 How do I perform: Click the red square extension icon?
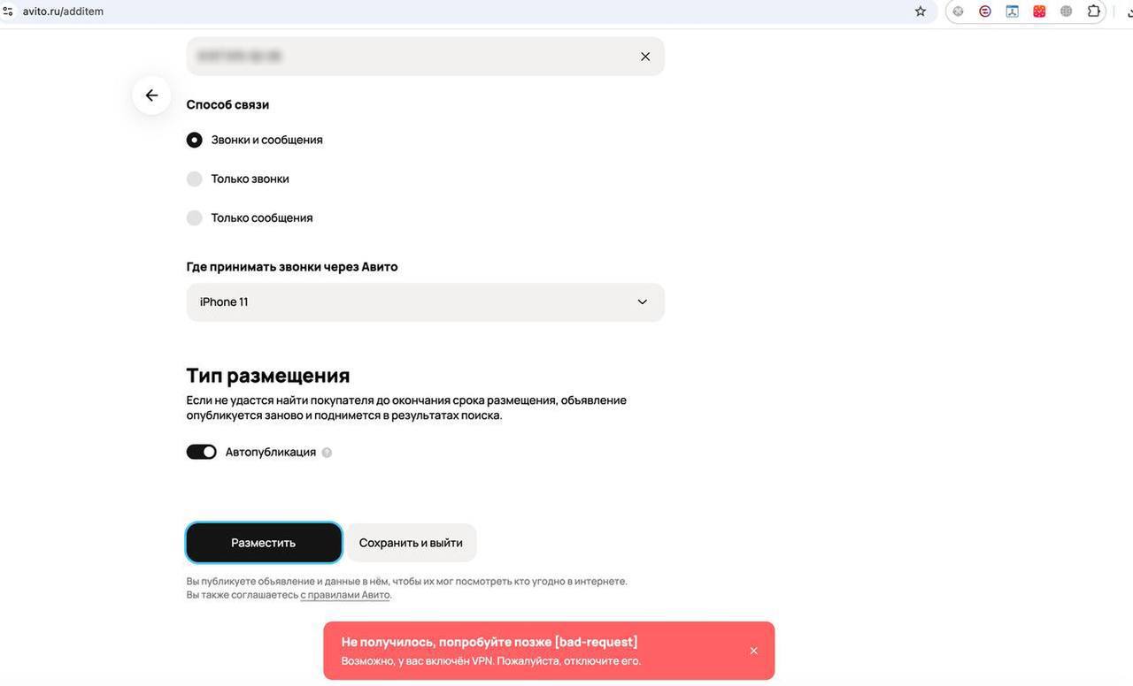pyautogui.click(x=1039, y=11)
